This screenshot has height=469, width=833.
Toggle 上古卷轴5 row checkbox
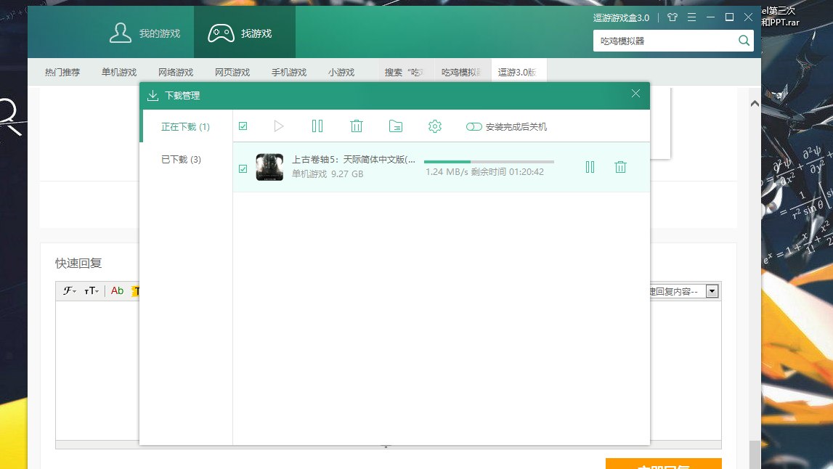point(243,169)
